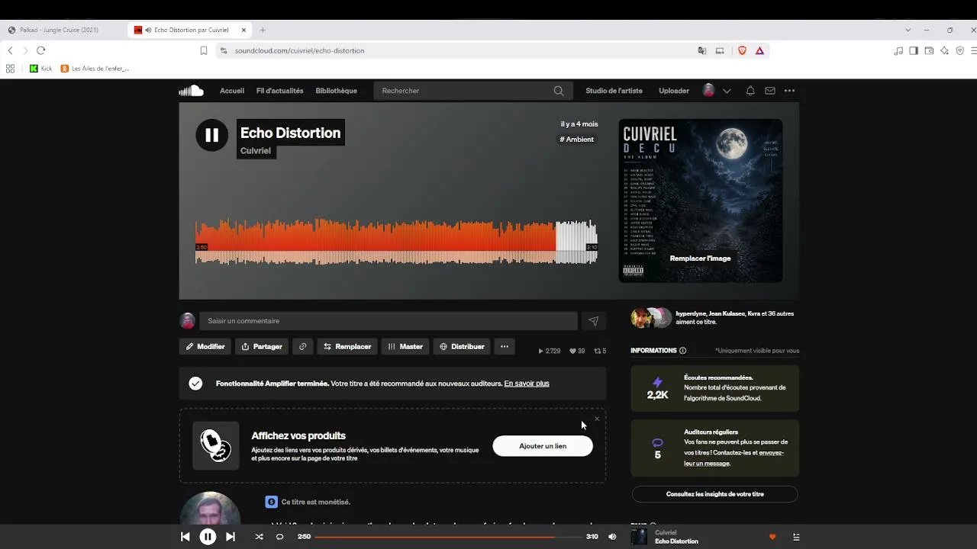Click the Master button
Image resolution: width=977 pixels, height=549 pixels.
405,346
